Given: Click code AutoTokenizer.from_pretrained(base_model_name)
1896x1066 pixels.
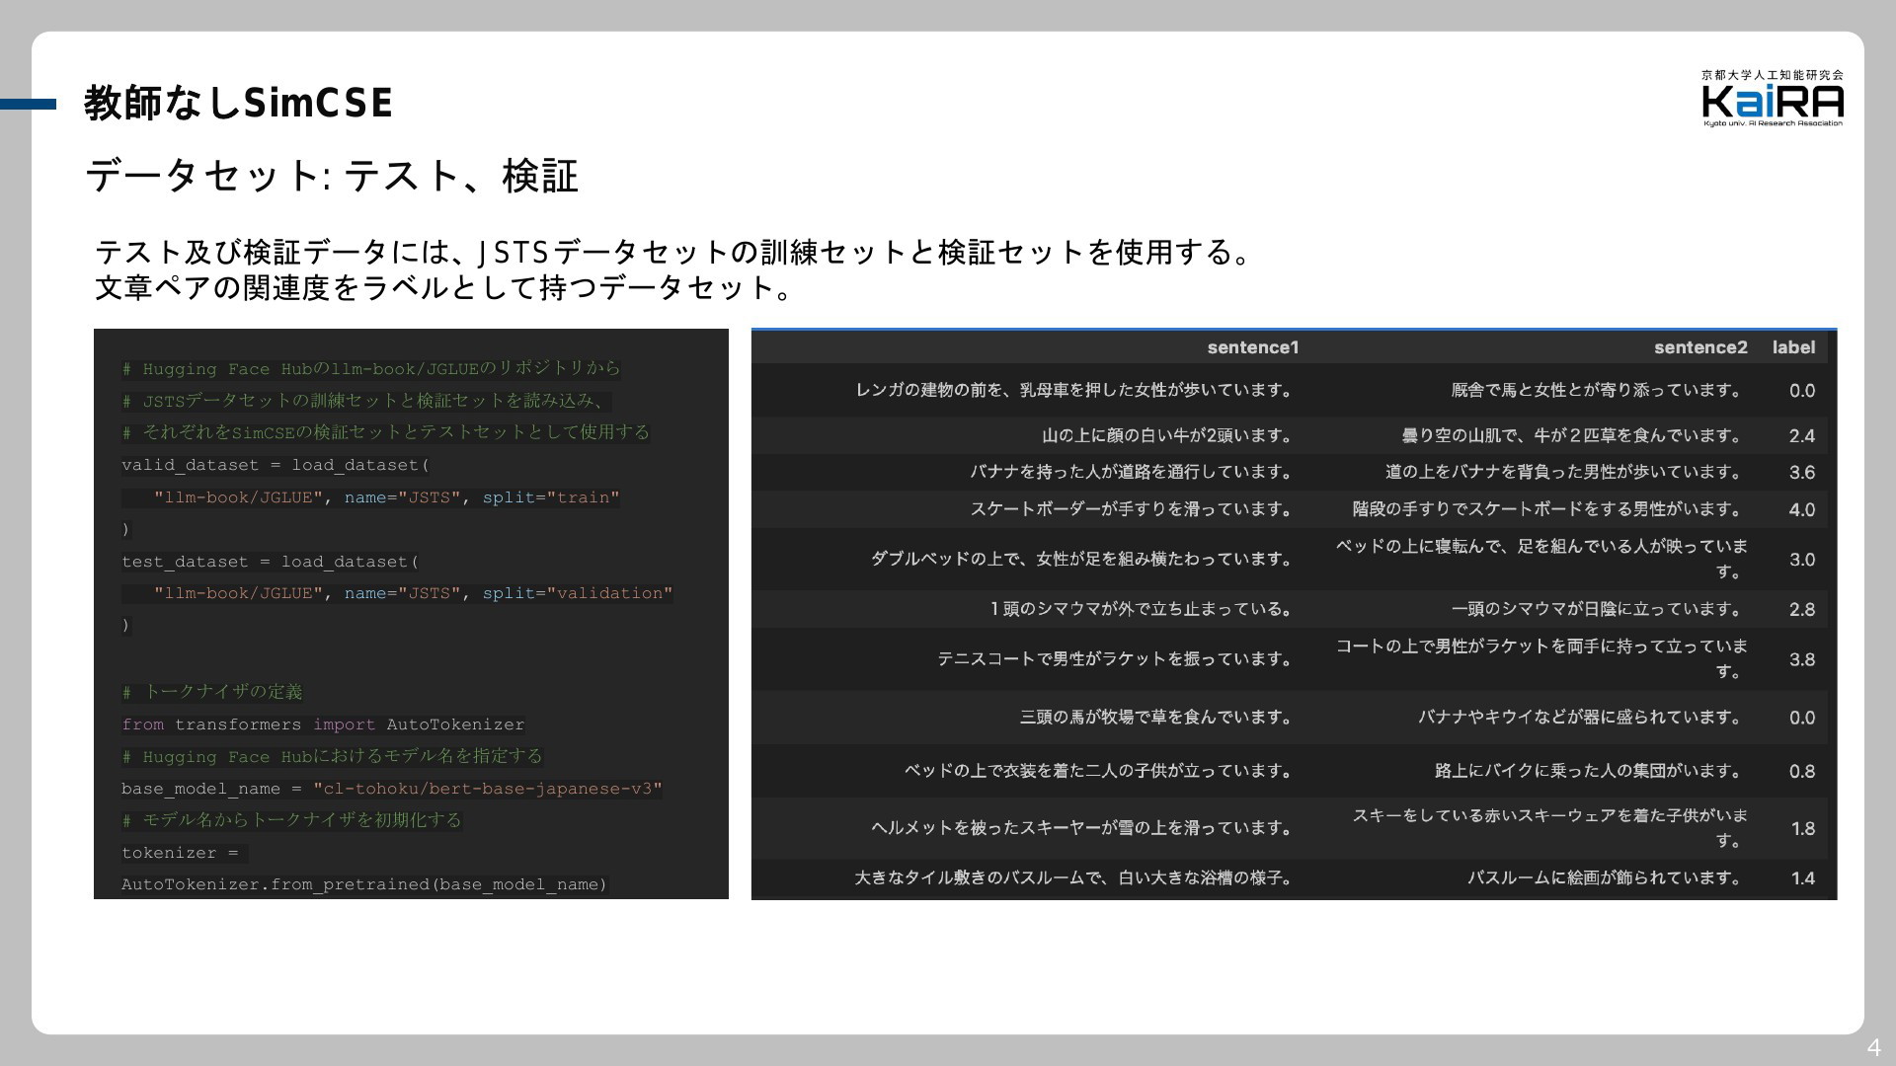Looking at the screenshot, I should pos(364,884).
